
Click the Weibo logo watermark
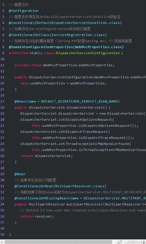[120, 242]
